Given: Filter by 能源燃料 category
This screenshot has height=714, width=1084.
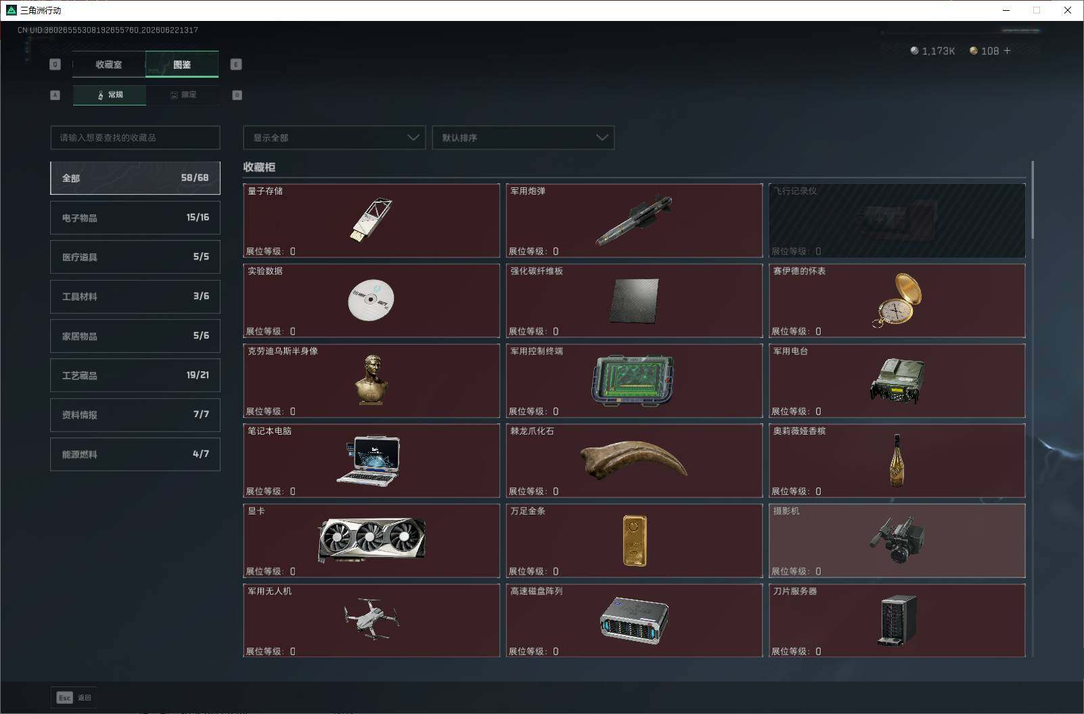Looking at the screenshot, I should coord(135,454).
